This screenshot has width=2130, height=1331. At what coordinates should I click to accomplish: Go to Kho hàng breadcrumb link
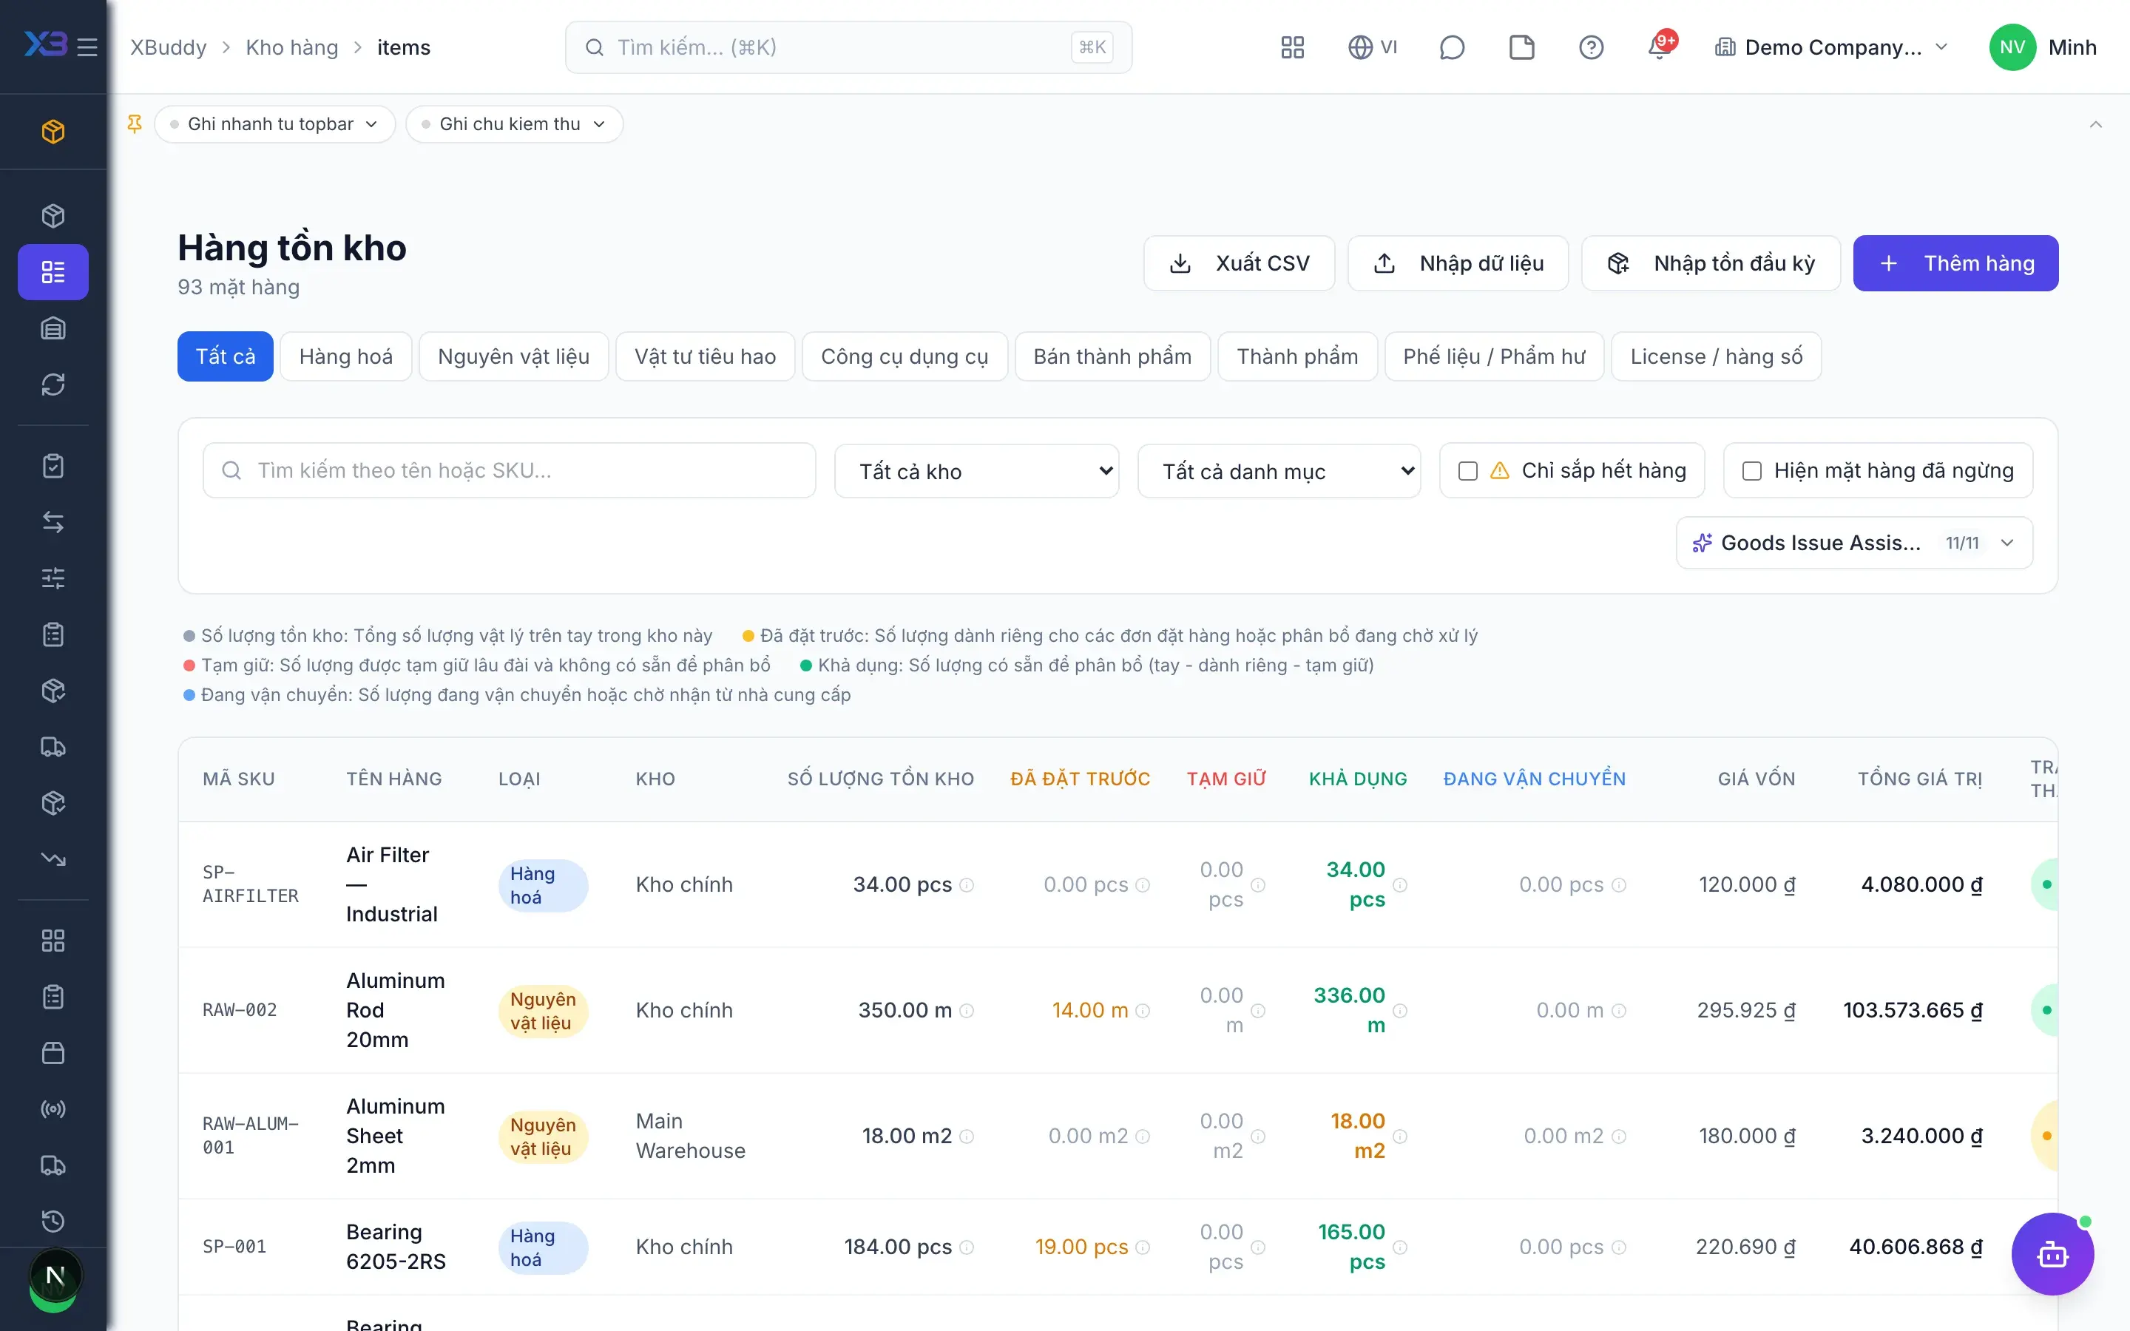tap(292, 47)
